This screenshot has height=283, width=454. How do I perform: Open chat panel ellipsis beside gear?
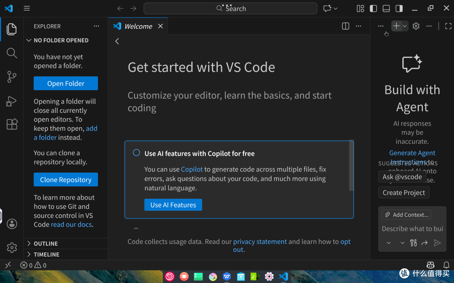[429, 26]
